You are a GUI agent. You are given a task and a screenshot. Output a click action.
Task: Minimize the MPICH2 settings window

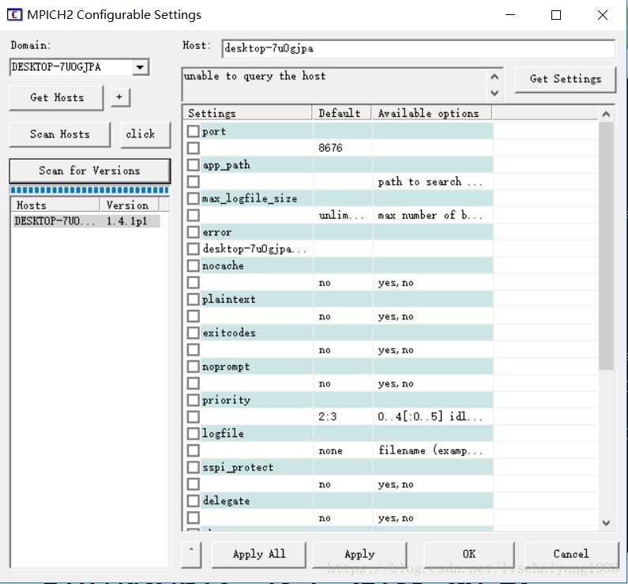[x=510, y=15]
